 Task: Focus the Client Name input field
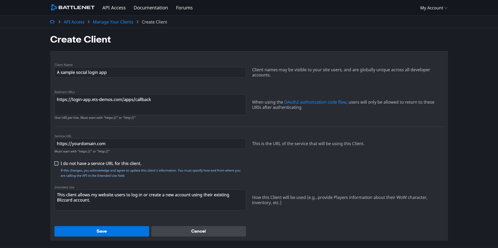point(150,72)
